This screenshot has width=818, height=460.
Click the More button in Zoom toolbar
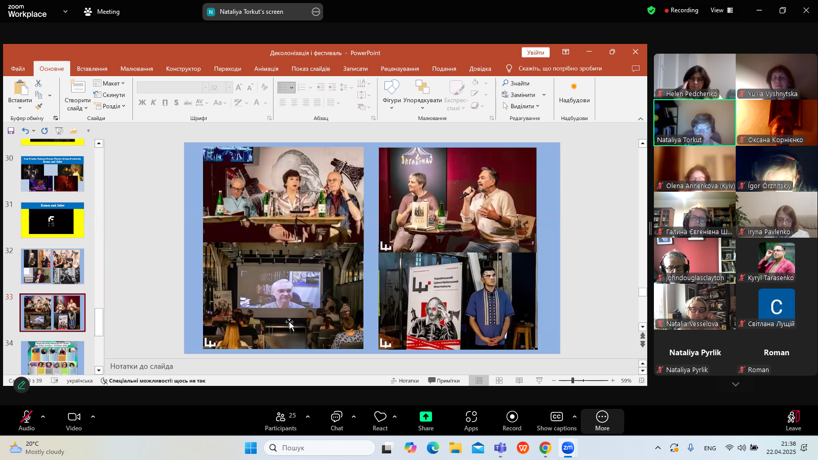(602, 421)
